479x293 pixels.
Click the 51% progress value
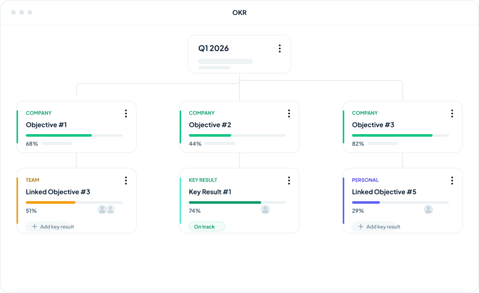point(31,211)
